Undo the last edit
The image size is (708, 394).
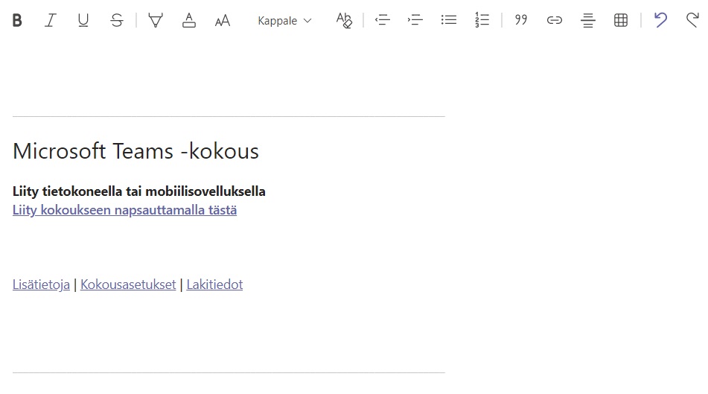[660, 21]
